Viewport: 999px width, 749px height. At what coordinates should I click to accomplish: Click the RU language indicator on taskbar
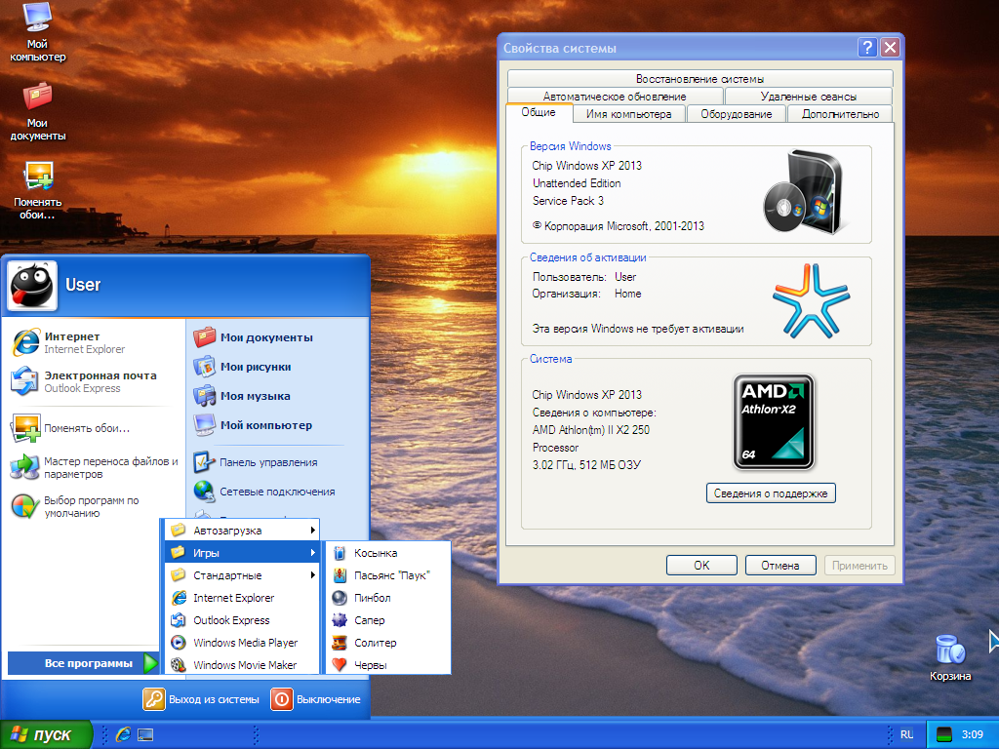[x=906, y=735]
